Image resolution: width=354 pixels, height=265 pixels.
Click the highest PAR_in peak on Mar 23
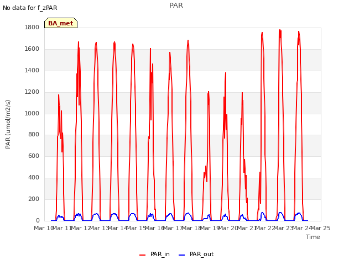click(280, 30)
